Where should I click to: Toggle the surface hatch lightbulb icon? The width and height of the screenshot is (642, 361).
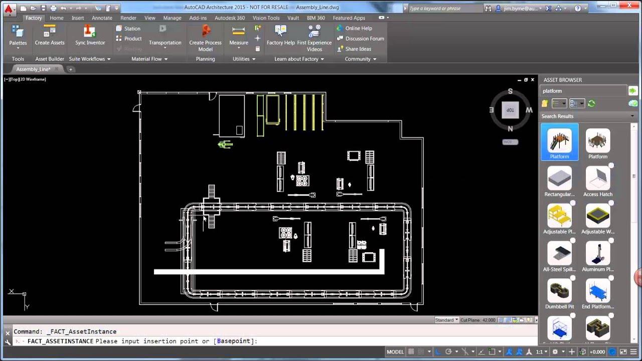(x=528, y=320)
